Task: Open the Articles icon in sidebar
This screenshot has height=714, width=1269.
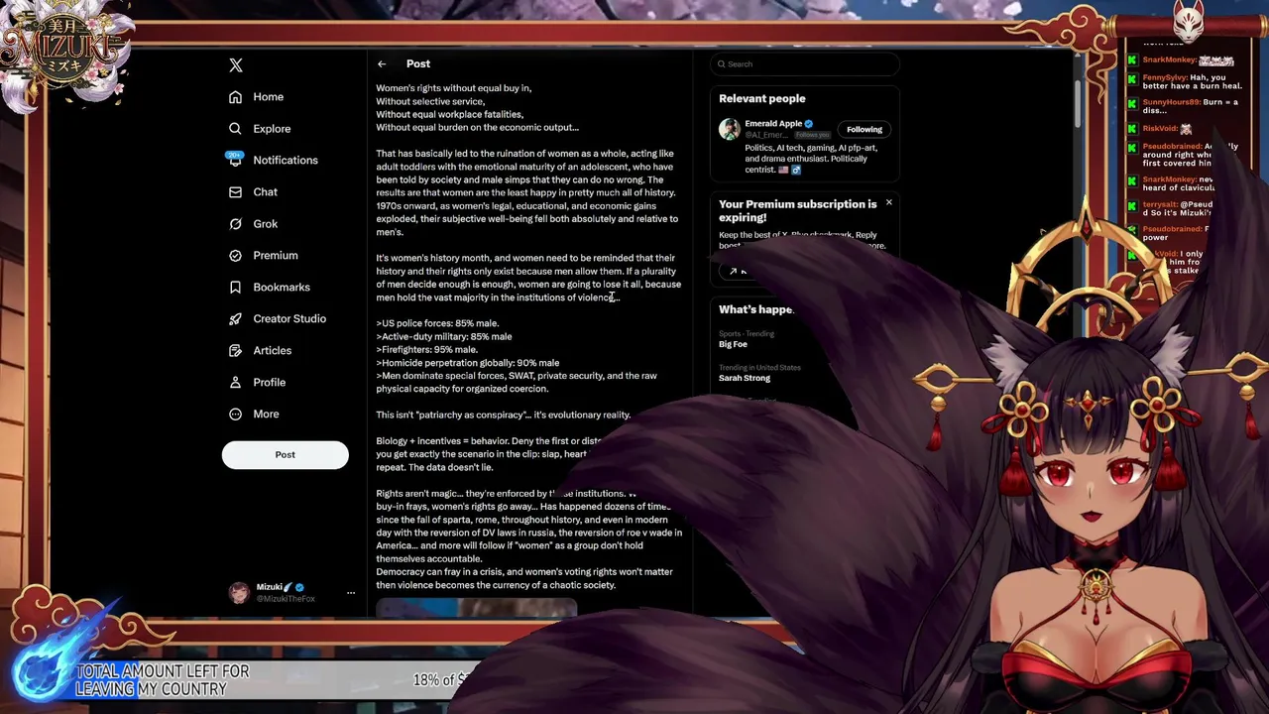Action: tap(235, 351)
